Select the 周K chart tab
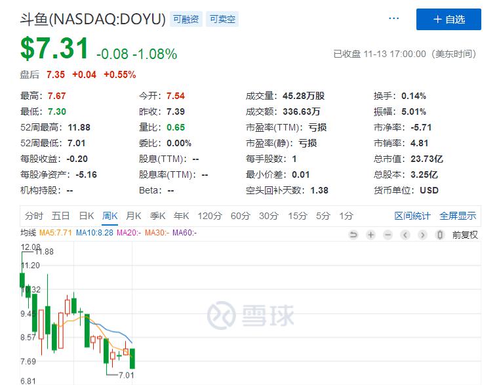Image resolution: width=499 pixels, height=385 pixels. 110,216
